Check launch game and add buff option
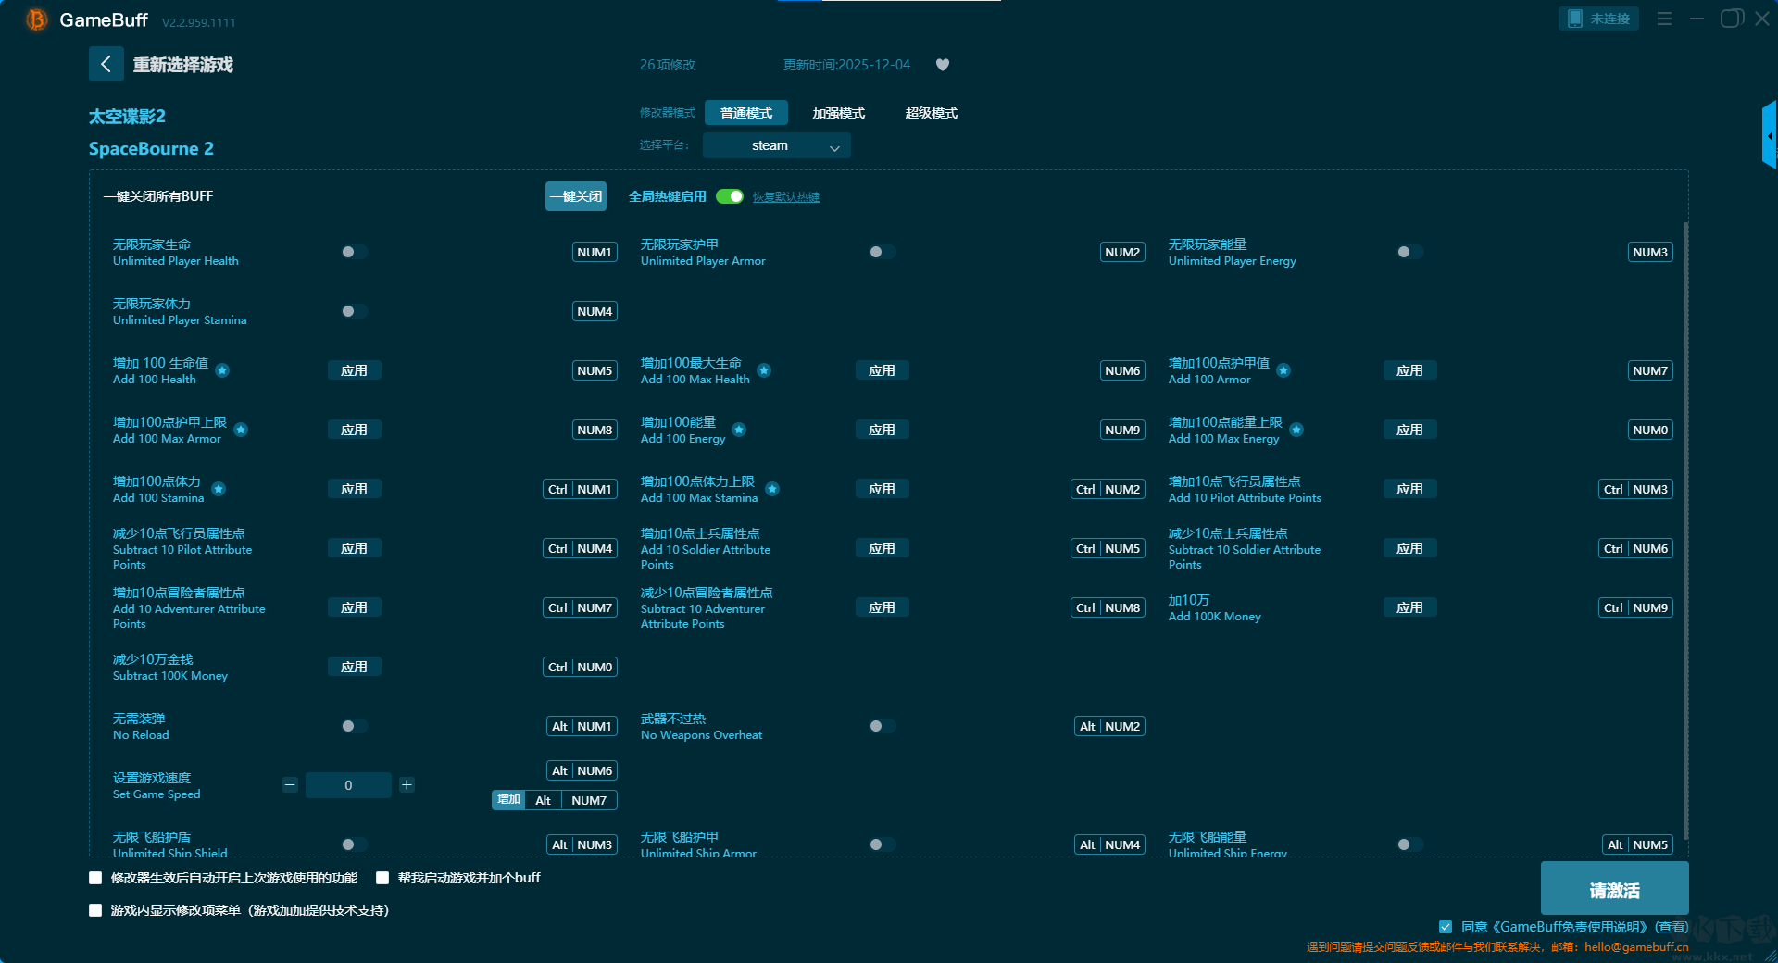The width and height of the screenshot is (1778, 963). pos(382,878)
